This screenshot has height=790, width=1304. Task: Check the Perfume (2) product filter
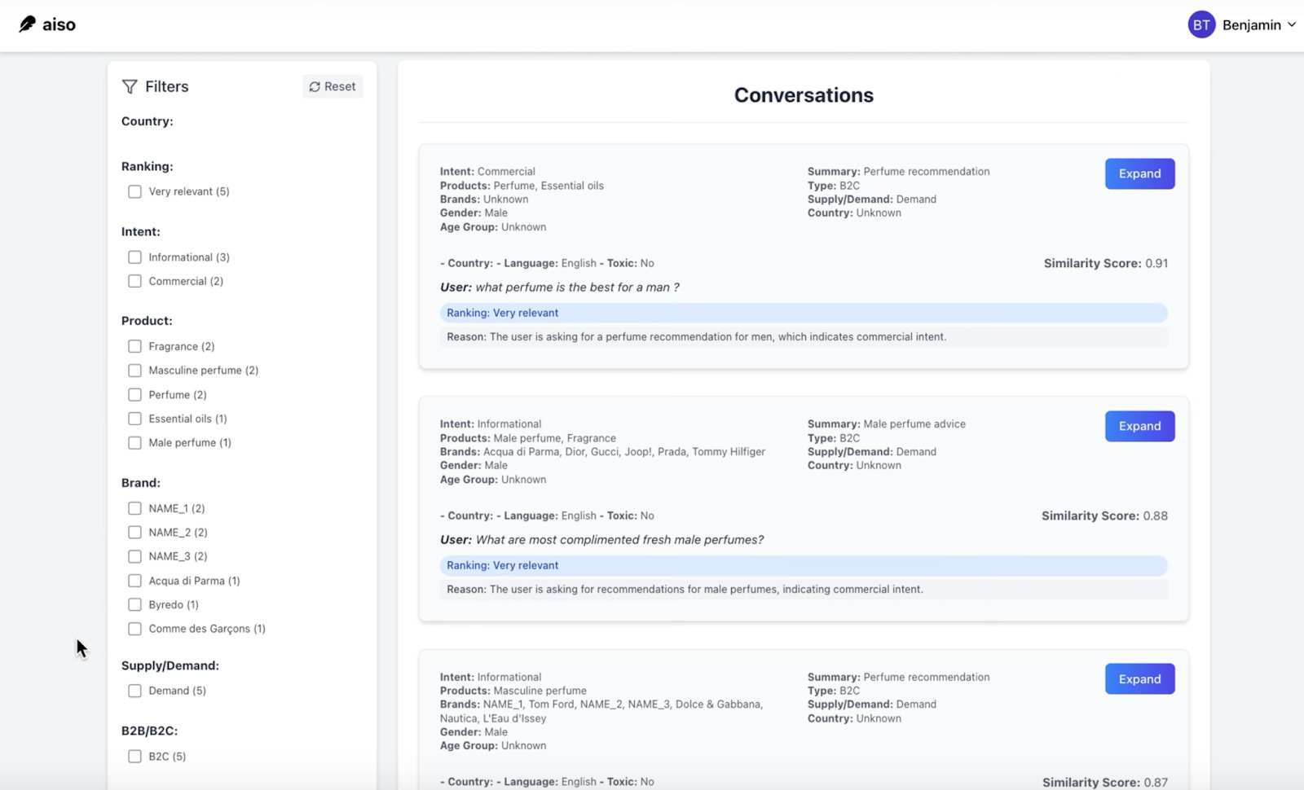pyautogui.click(x=134, y=395)
